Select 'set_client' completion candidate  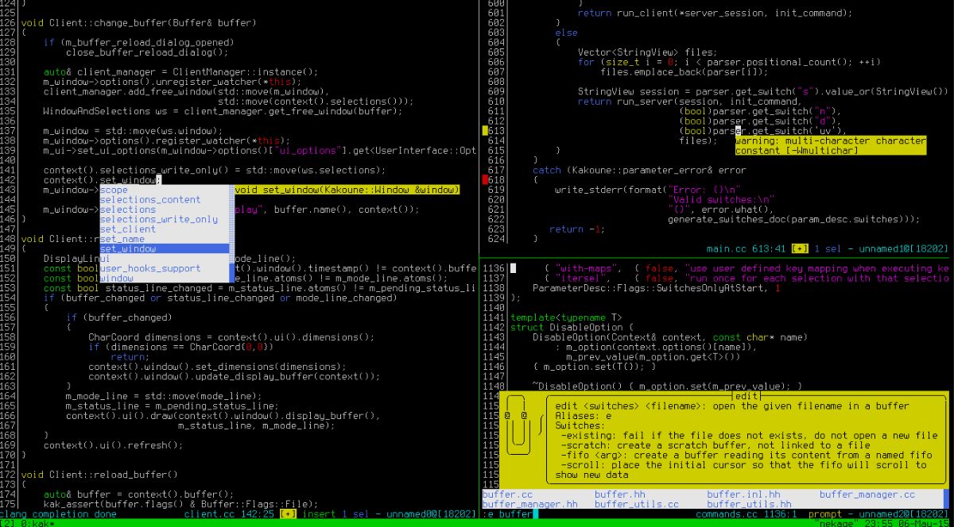tap(164, 229)
